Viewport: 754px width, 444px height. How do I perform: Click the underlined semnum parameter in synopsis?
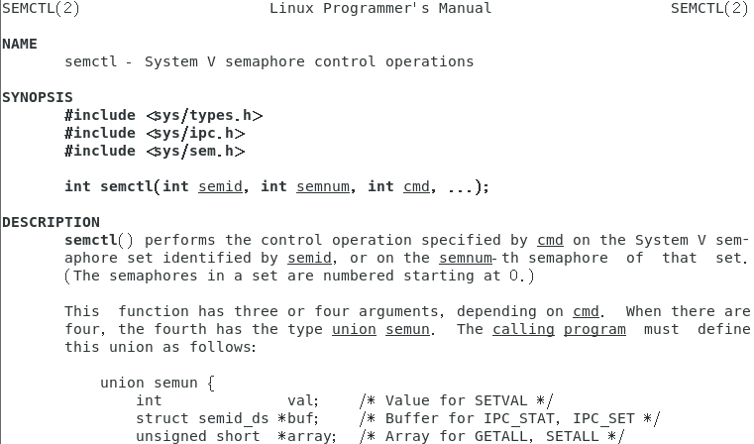coord(323,186)
